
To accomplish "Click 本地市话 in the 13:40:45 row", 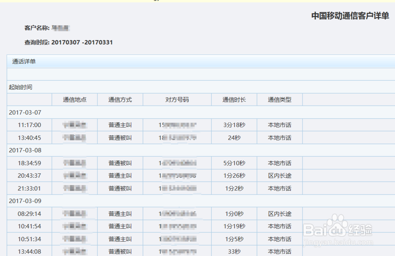I will (x=280, y=138).
